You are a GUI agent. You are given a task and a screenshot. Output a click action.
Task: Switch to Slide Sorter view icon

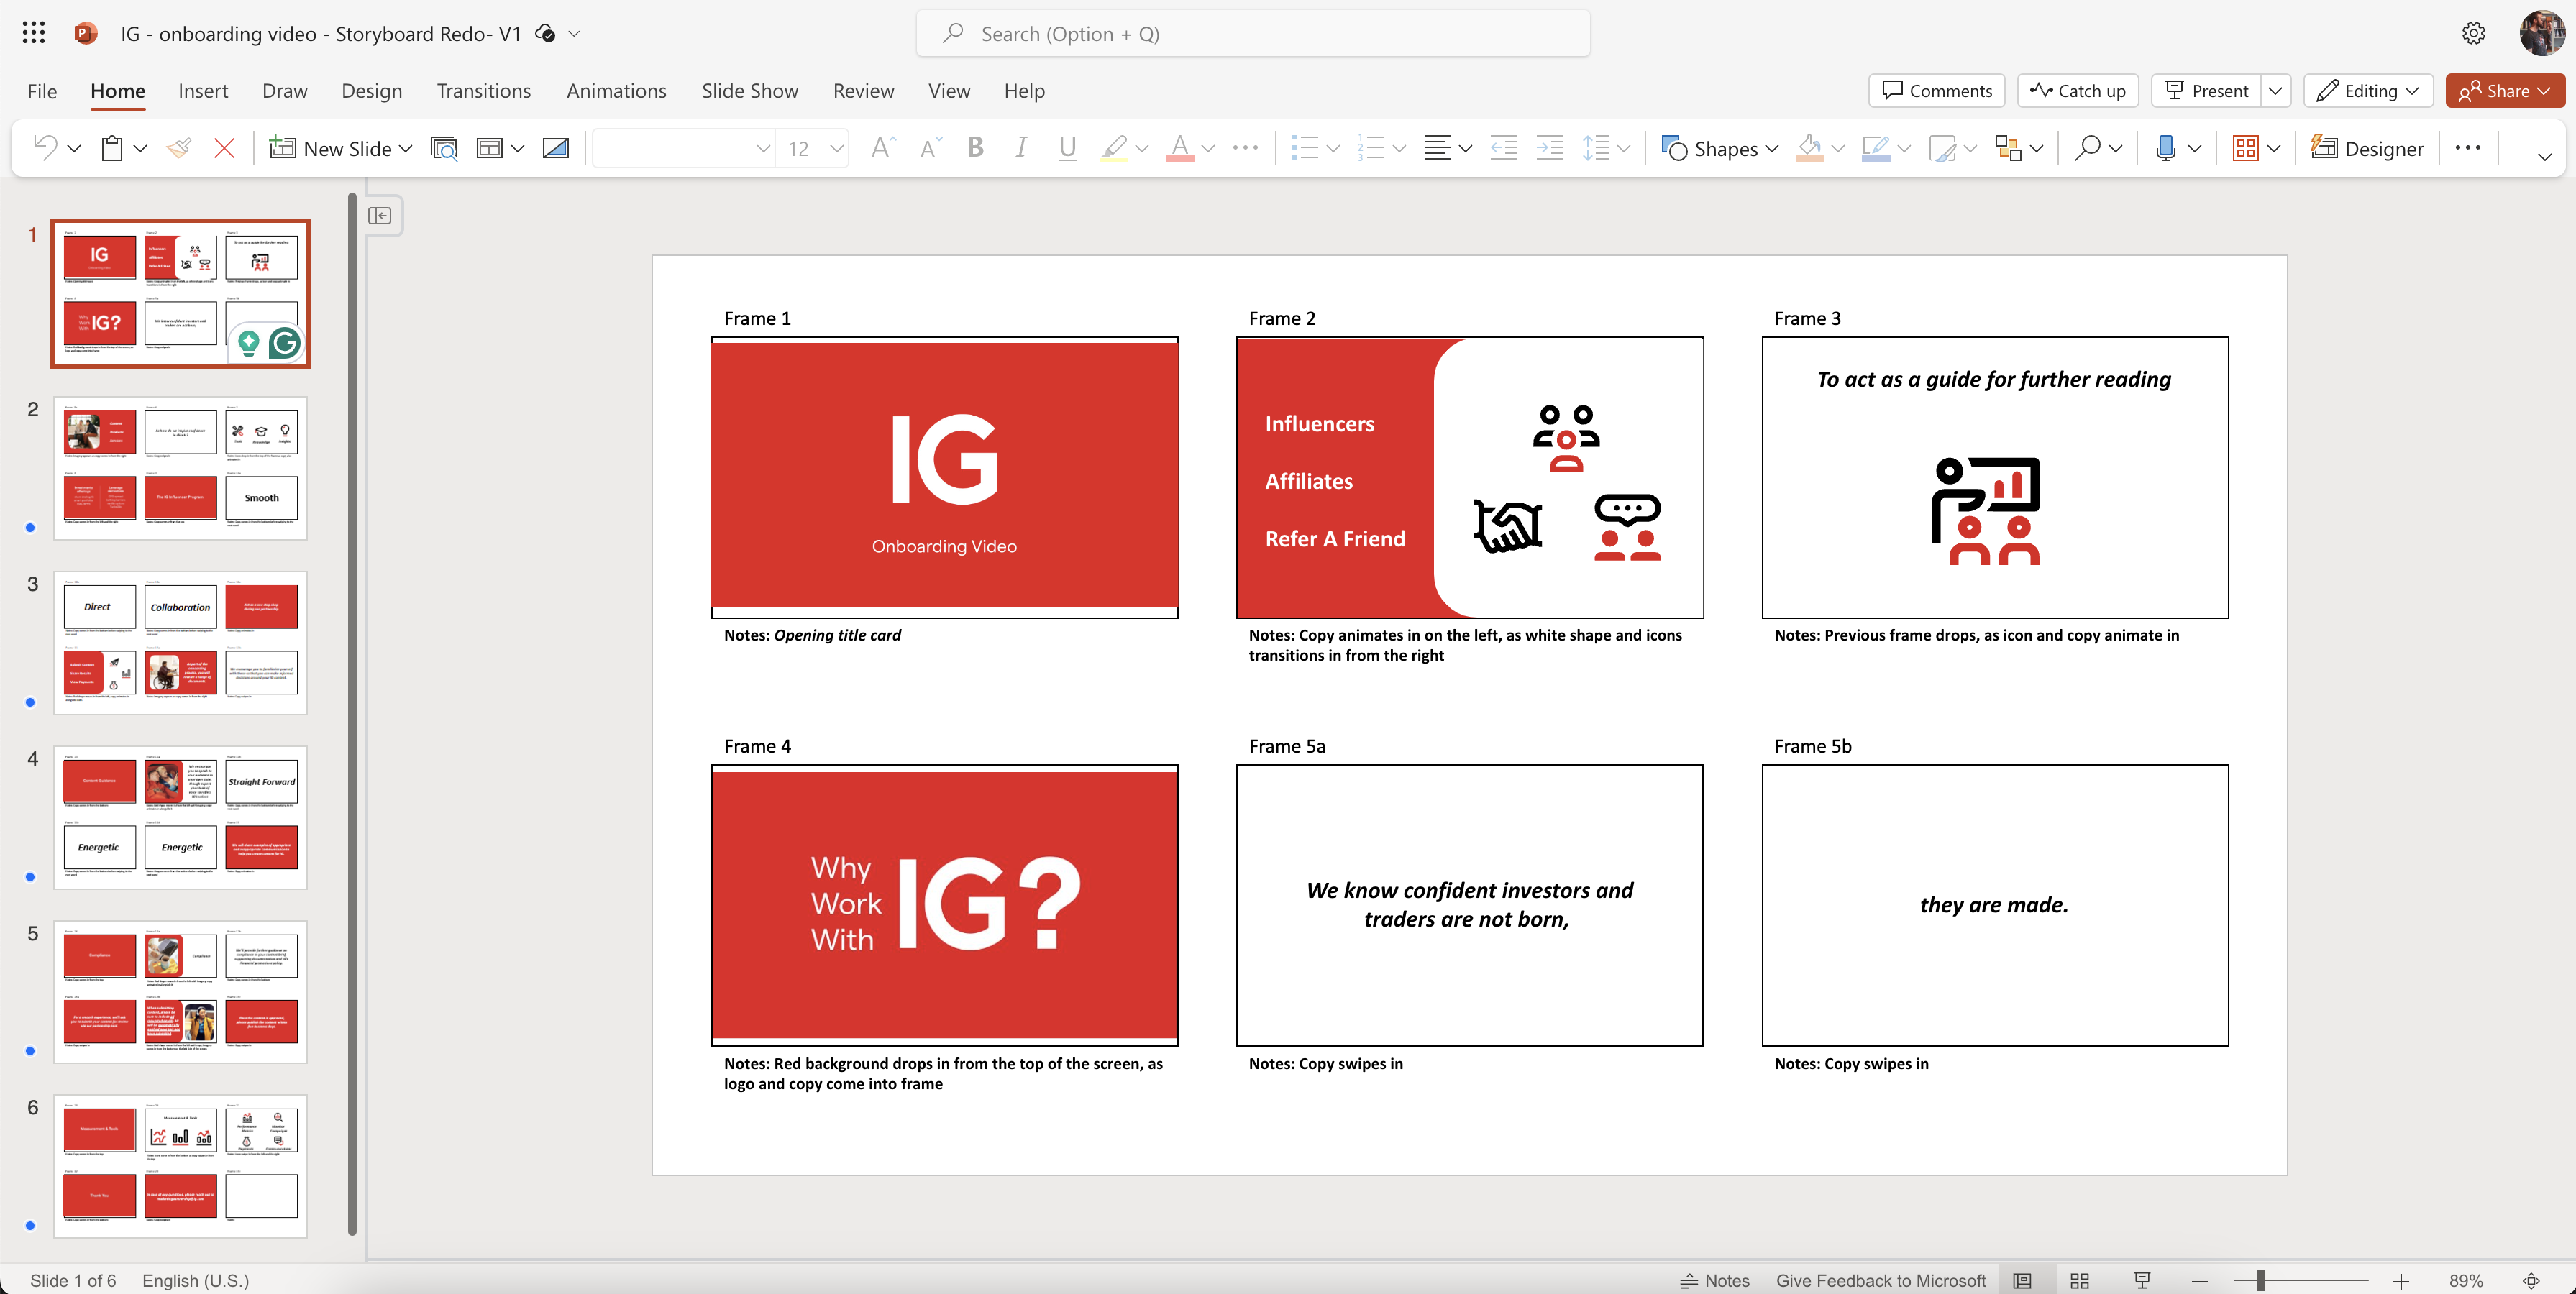pos(2080,1280)
